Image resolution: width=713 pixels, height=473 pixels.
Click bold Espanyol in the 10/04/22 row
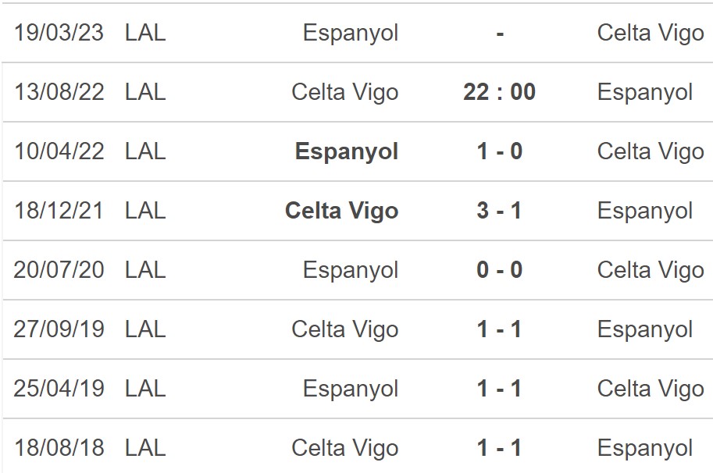(347, 151)
